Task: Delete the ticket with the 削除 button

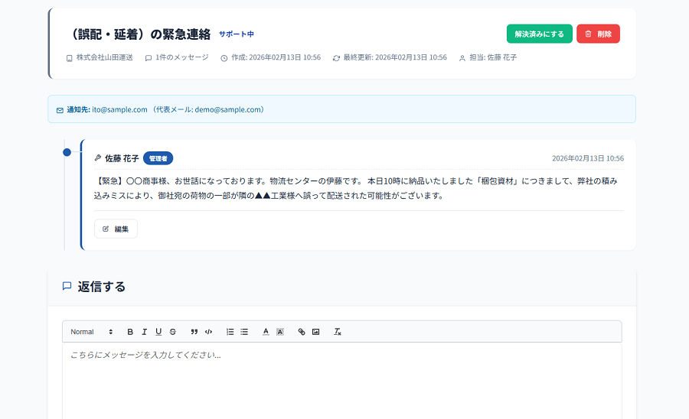Action: pyautogui.click(x=598, y=34)
